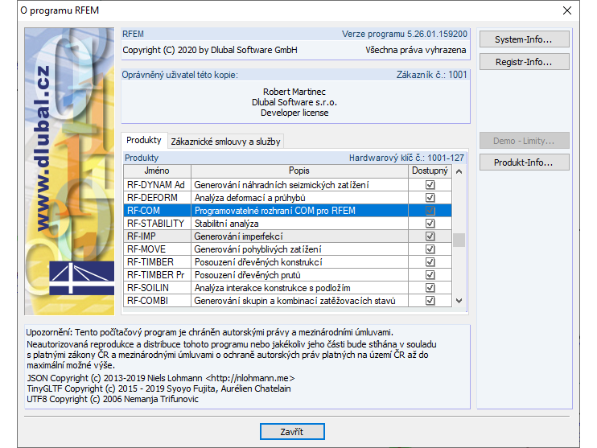Switch to Zákaznické smlouvy a služby tab

225,142
